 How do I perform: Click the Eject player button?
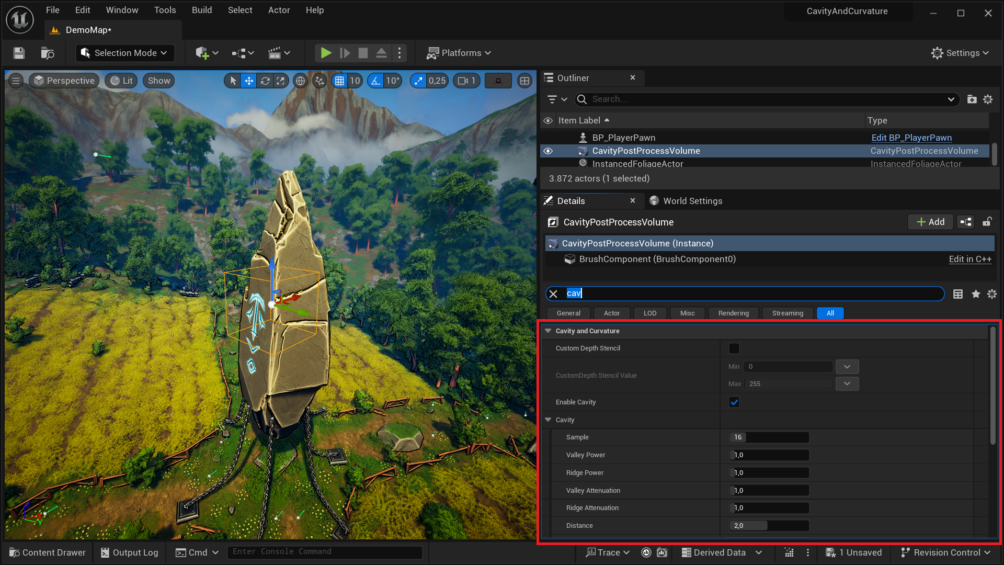pos(381,53)
